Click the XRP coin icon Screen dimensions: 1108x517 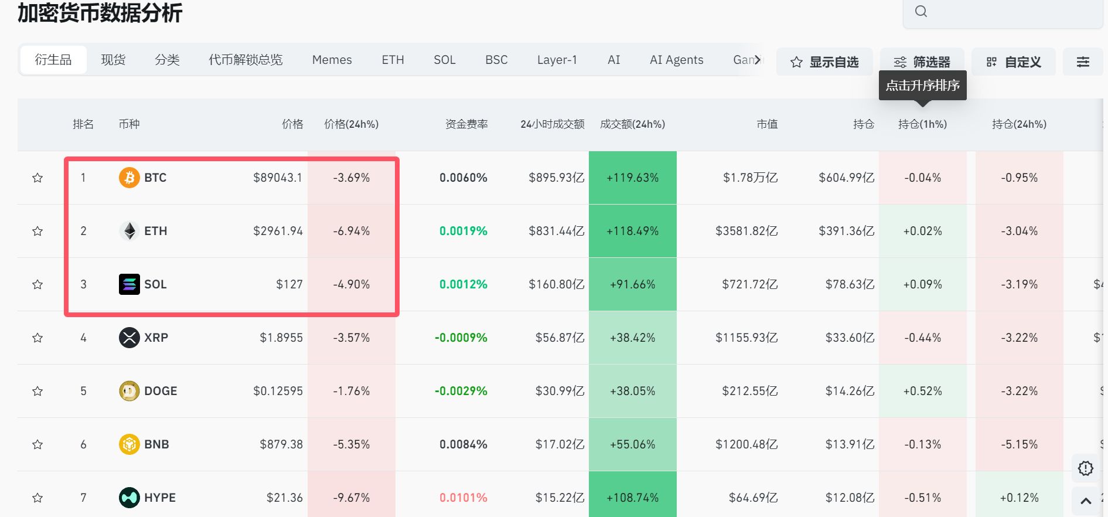pyautogui.click(x=129, y=338)
